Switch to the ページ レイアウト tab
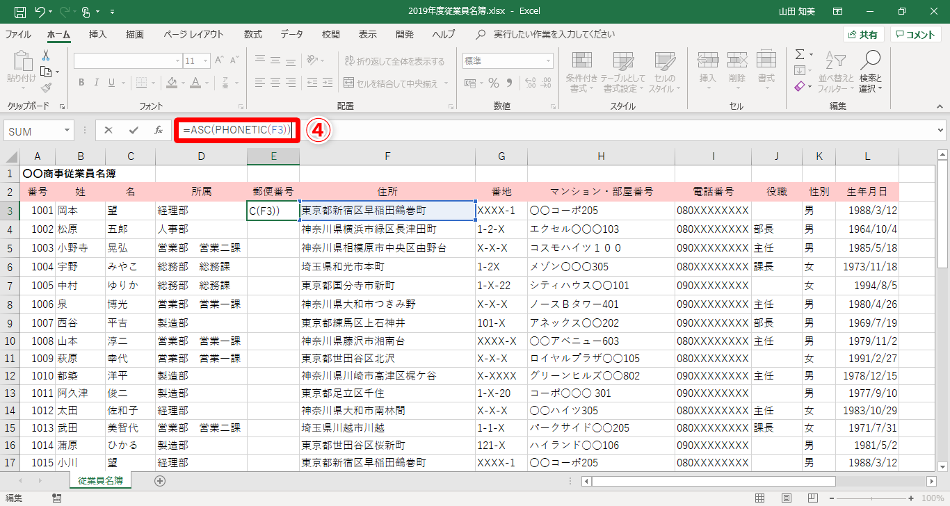Image resolution: width=950 pixels, height=506 pixels. click(x=194, y=34)
